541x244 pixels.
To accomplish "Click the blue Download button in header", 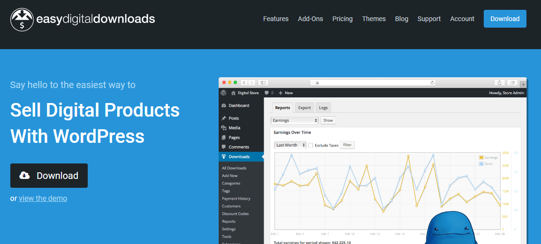I will click(x=505, y=19).
